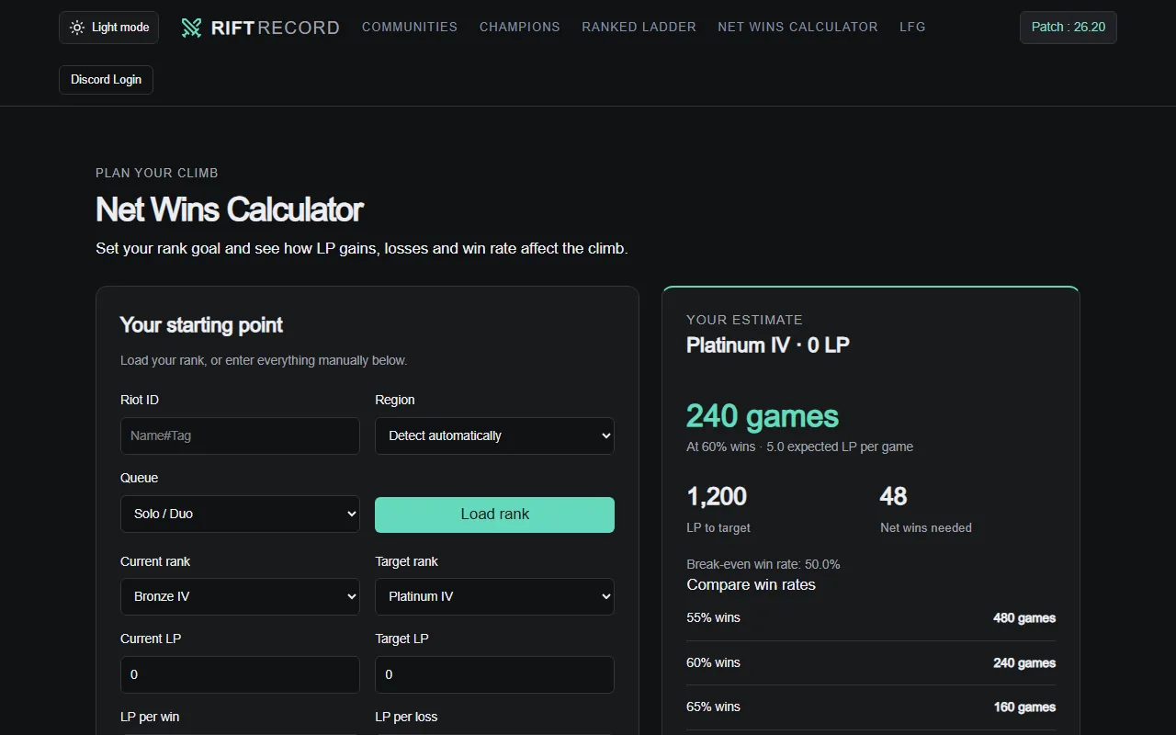Click the '1,200' LP to target value
Viewport: 1176px width, 735px height.
tap(717, 496)
